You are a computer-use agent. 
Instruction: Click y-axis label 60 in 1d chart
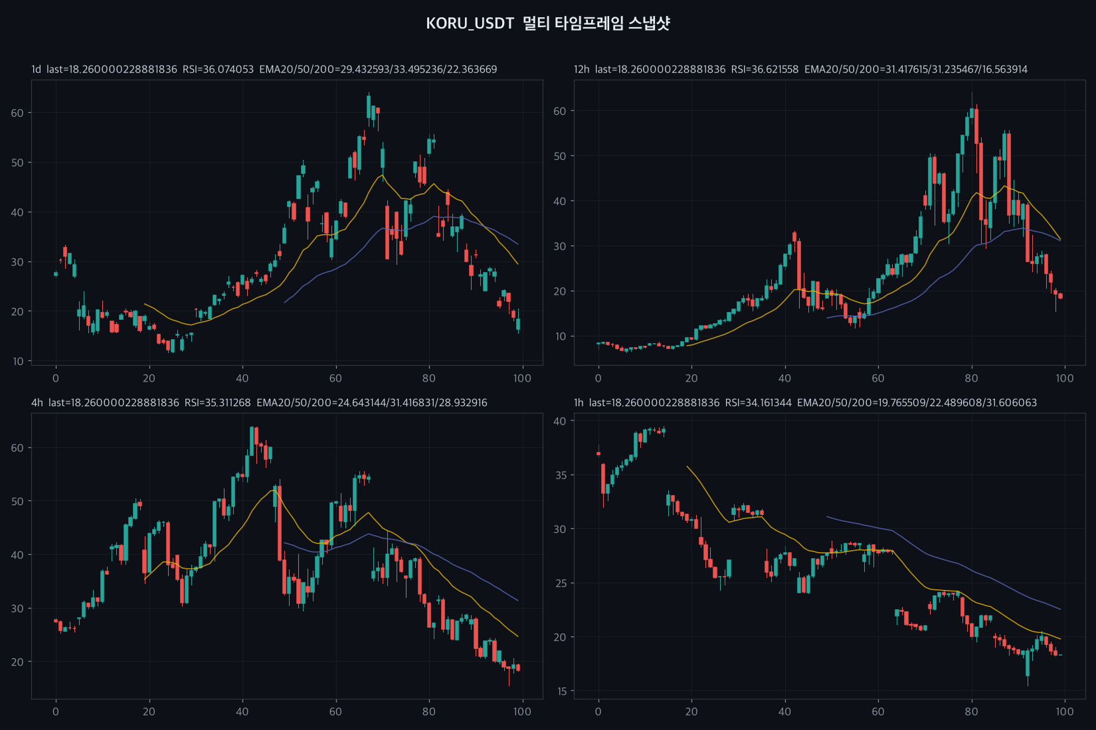tap(17, 113)
